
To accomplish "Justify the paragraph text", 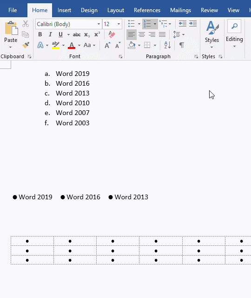I will (x=162, y=34).
